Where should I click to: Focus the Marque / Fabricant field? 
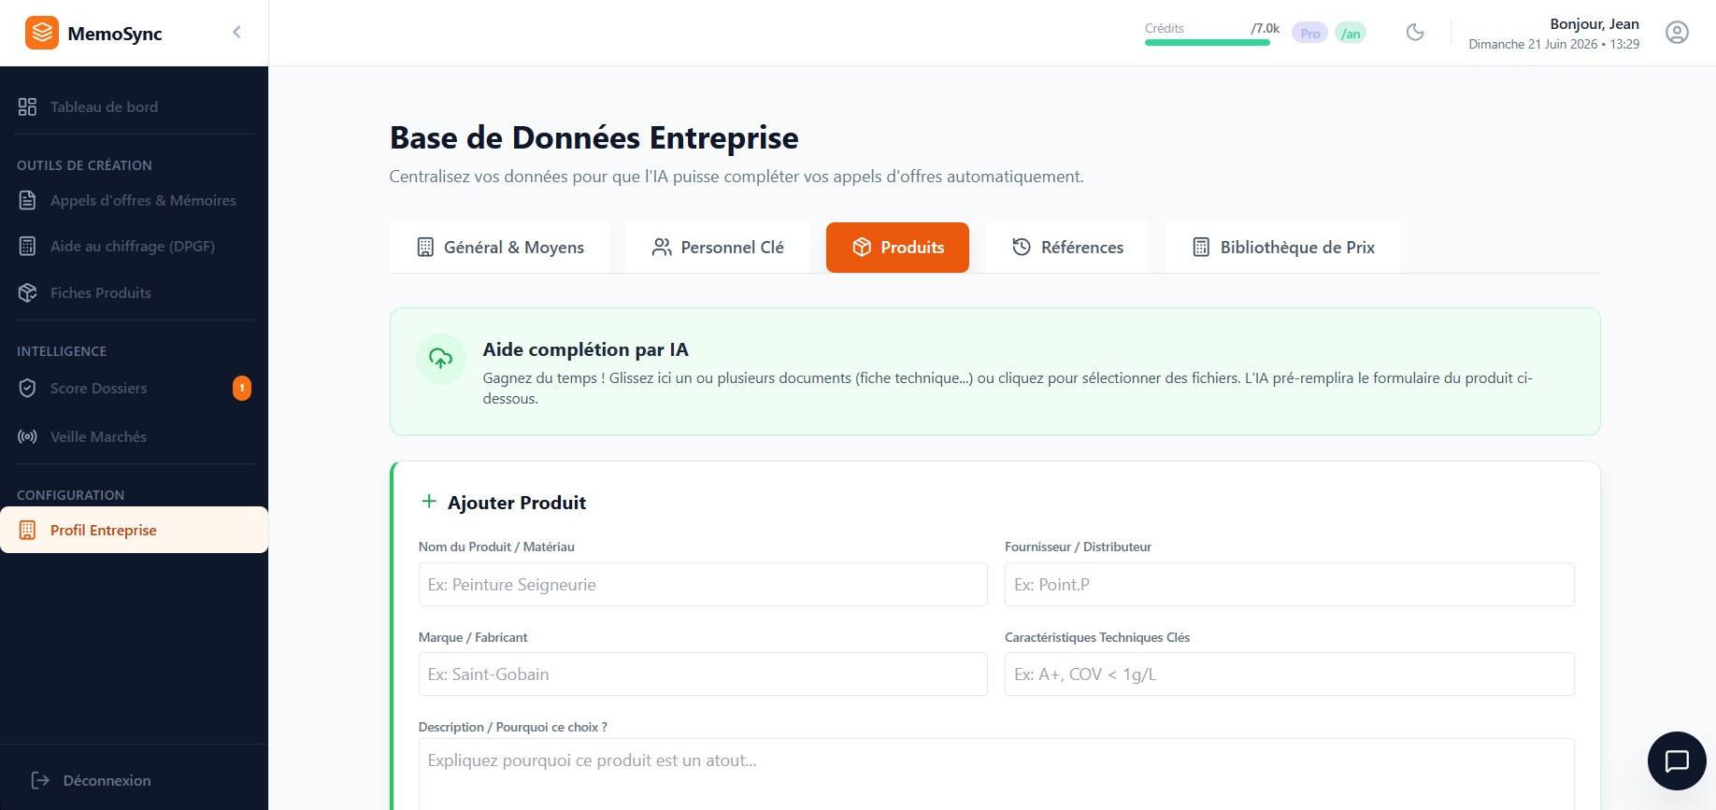pyautogui.click(x=703, y=675)
